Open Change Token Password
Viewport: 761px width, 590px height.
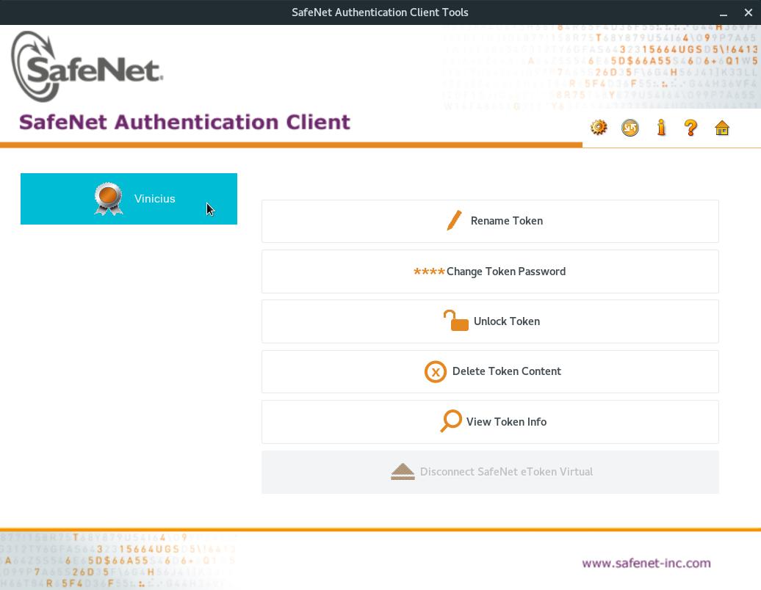pyautogui.click(x=490, y=272)
